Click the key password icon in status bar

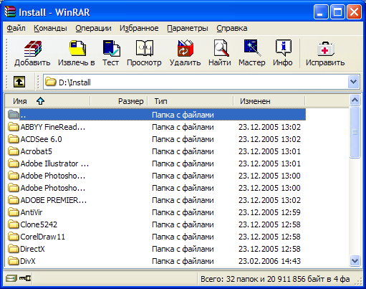(x=25, y=278)
